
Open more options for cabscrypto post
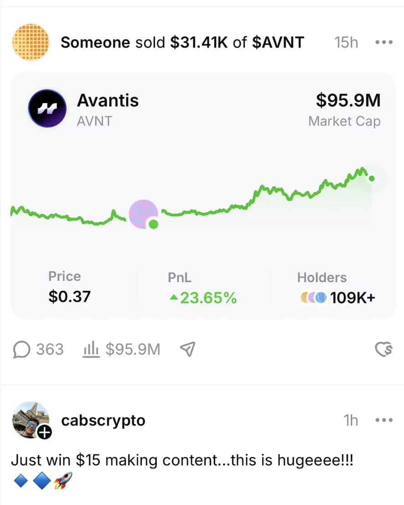(383, 420)
